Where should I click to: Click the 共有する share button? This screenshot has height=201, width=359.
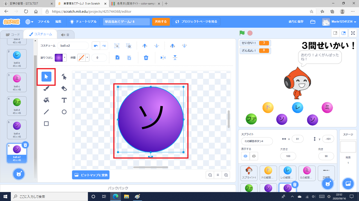point(161,22)
